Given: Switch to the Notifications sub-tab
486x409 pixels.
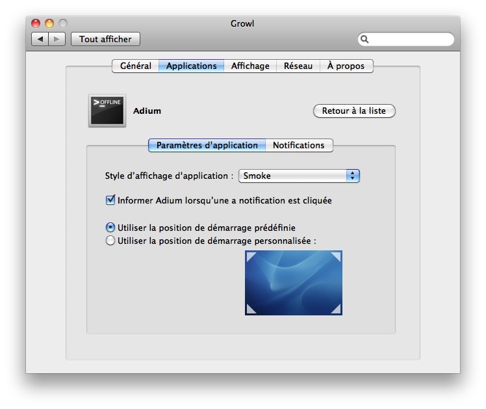Looking at the screenshot, I should tap(298, 145).
